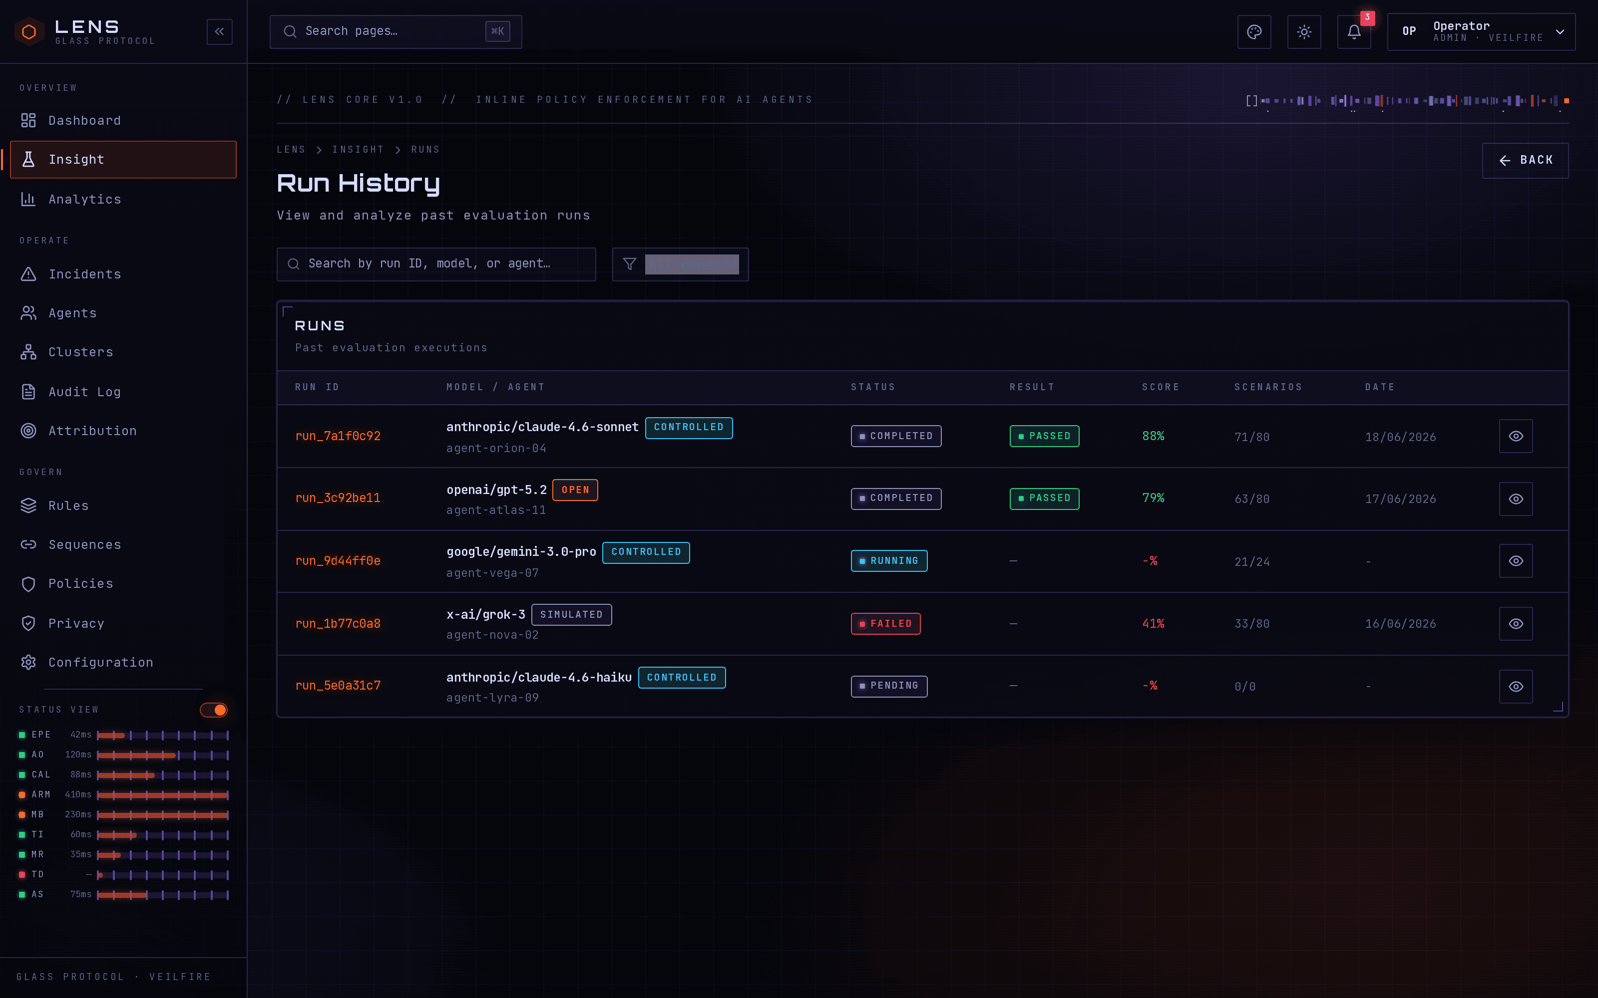1598x998 pixels.
Task: Click the TD status row in sidebar
Action: [x=123, y=875]
